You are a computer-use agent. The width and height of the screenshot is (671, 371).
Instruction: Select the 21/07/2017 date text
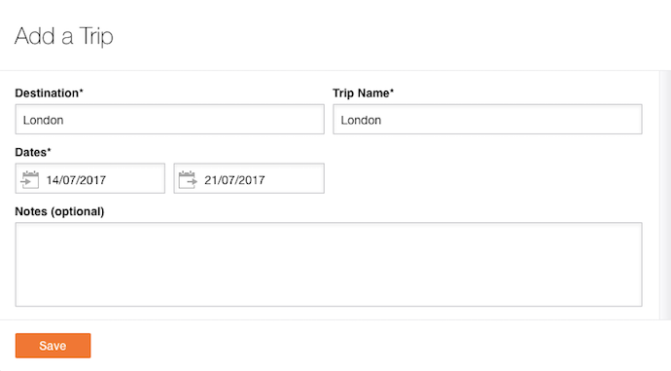[x=234, y=180]
